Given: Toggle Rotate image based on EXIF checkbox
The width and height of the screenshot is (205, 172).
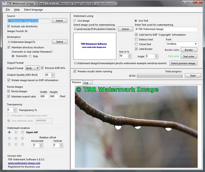Looking at the screenshot, I should (9, 80).
